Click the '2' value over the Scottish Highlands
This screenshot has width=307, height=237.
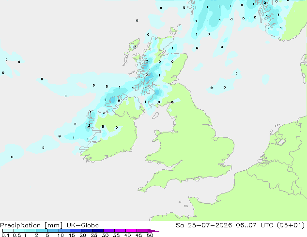(147, 61)
